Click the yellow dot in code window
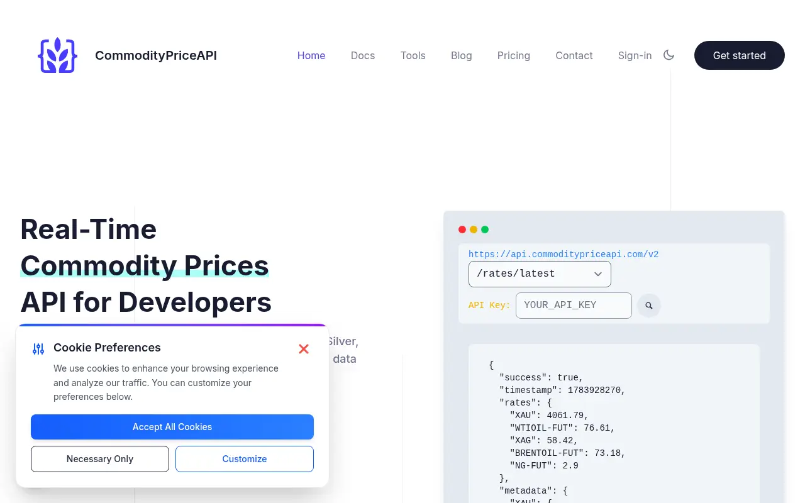 point(474,229)
